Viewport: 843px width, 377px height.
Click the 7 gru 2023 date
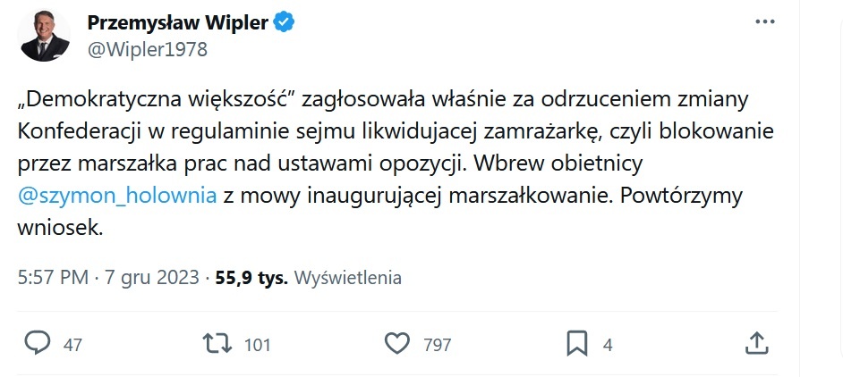[151, 278]
